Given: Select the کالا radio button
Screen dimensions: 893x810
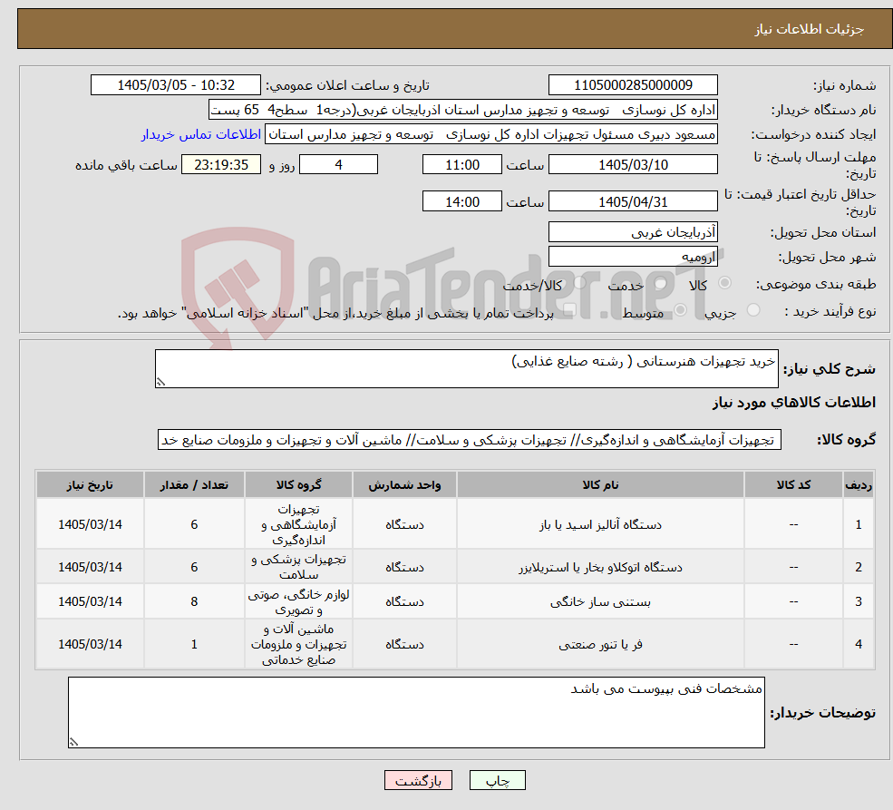Looking at the screenshot, I should (x=725, y=283).
